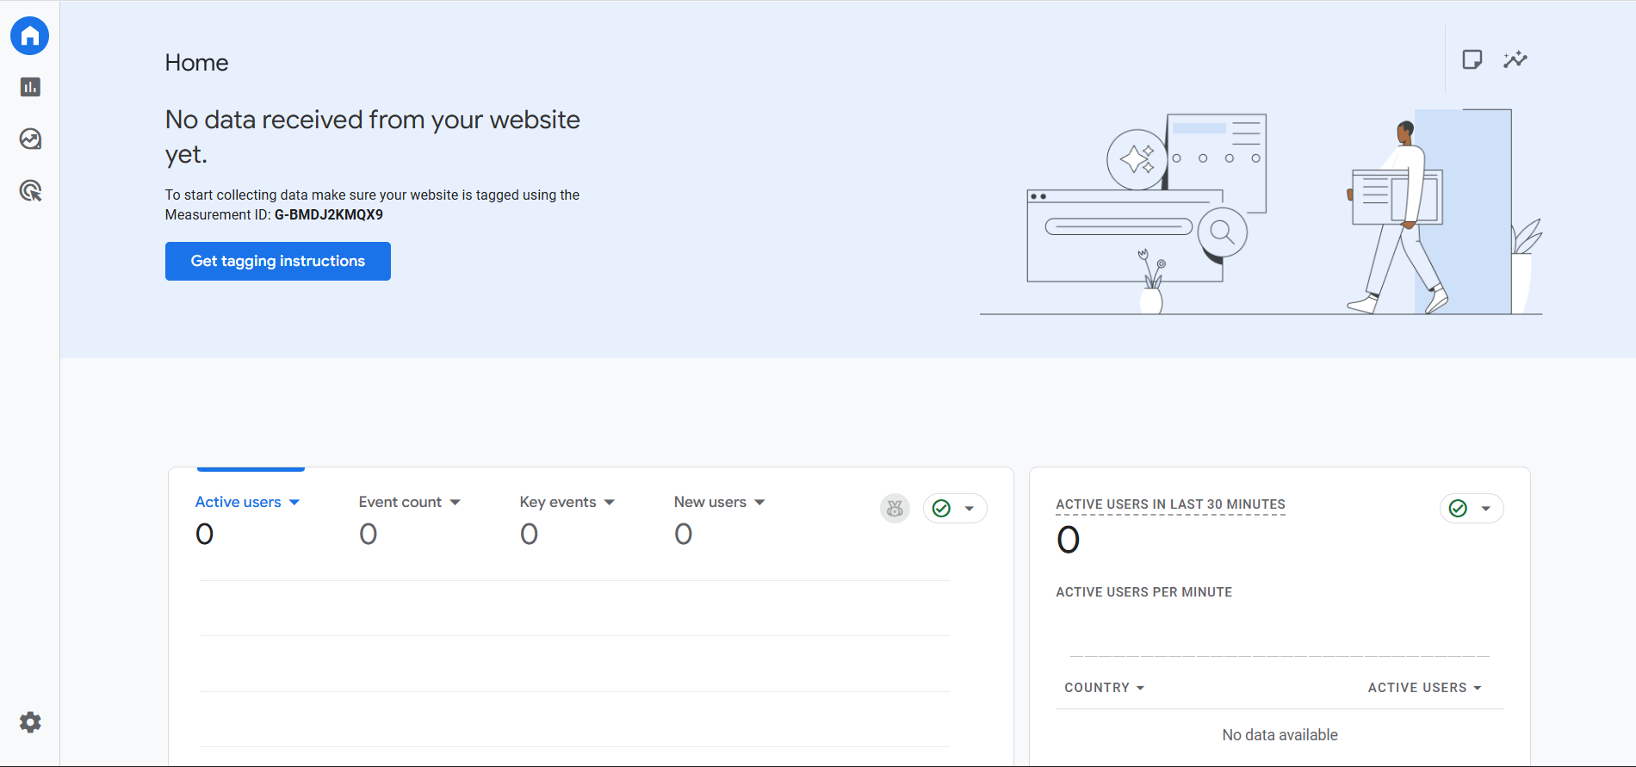This screenshot has width=1636, height=767.
Task: Open Explore from the sidebar
Action: [x=30, y=139]
